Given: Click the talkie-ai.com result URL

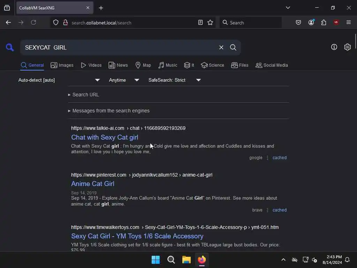Looking at the screenshot, I should pyautogui.click(x=128, y=128).
